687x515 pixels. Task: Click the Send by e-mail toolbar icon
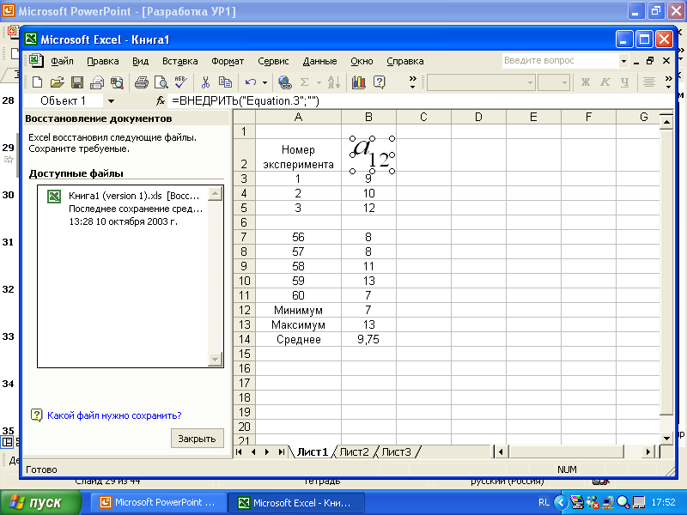[x=97, y=82]
